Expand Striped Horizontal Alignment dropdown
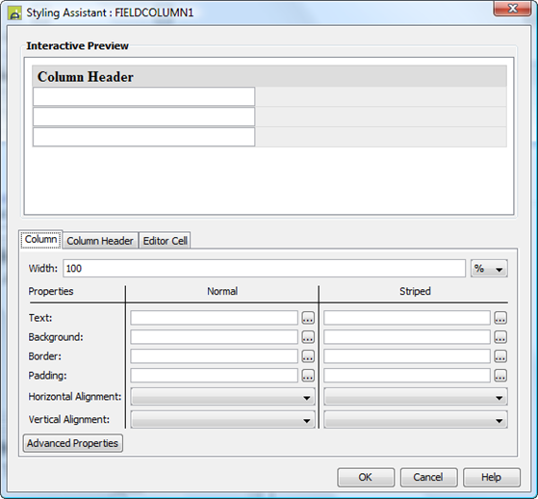This screenshot has height=499, width=538. [416, 397]
